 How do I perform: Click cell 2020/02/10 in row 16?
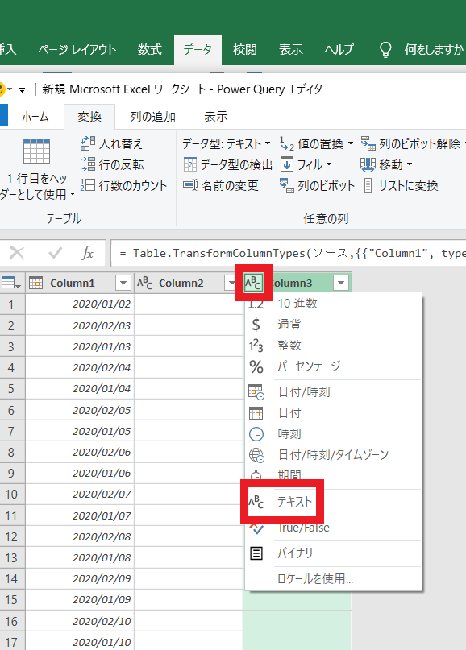point(80,621)
